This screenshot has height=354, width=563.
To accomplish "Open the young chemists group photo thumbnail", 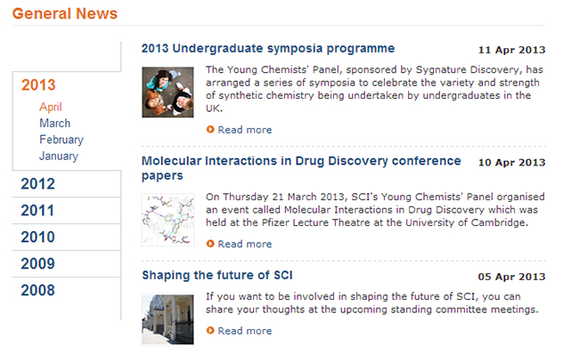I will [167, 93].
